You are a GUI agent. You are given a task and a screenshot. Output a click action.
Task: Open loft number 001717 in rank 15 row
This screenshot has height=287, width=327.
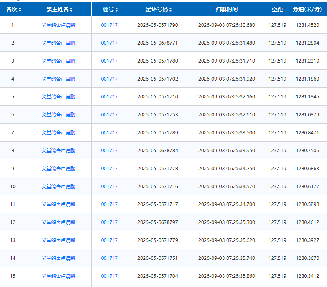click(109, 276)
